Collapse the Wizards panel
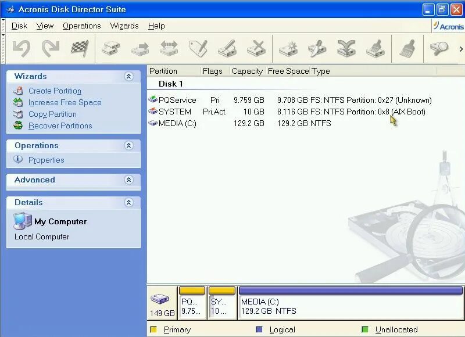The image size is (465, 337). click(x=128, y=77)
